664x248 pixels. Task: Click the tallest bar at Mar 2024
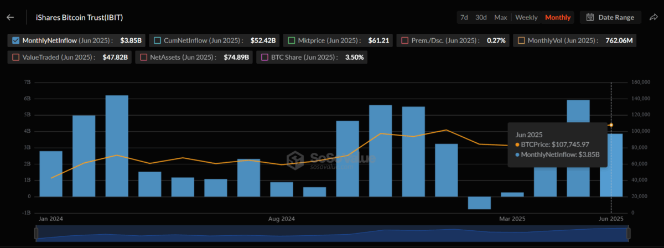(117, 146)
